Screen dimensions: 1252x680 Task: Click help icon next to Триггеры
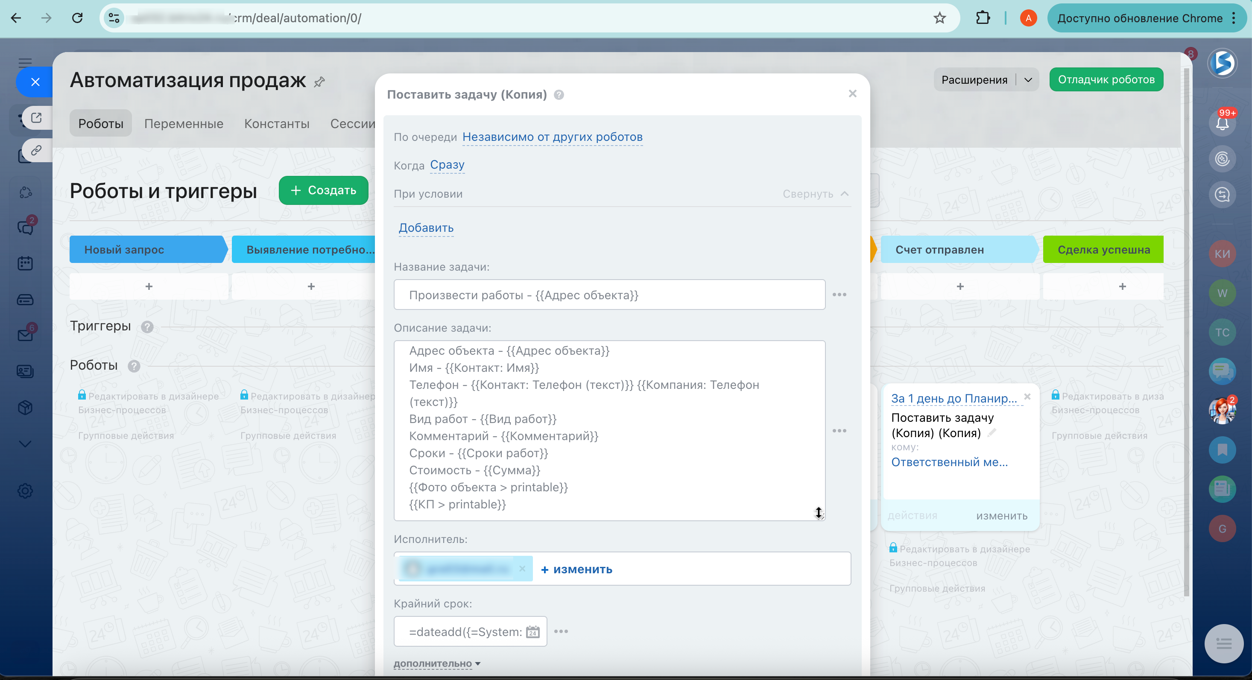click(x=147, y=327)
